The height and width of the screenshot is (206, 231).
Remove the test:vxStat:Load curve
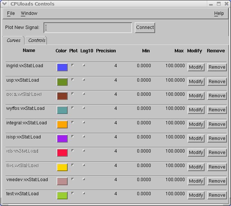tap(217, 195)
